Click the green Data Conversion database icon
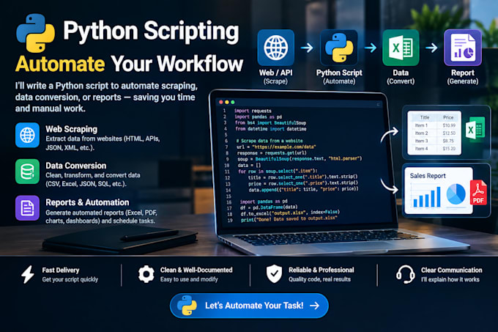This screenshot has width=498, height=332. click(x=27, y=172)
